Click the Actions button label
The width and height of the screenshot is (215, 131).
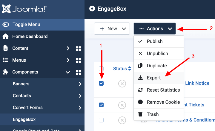(155, 28)
